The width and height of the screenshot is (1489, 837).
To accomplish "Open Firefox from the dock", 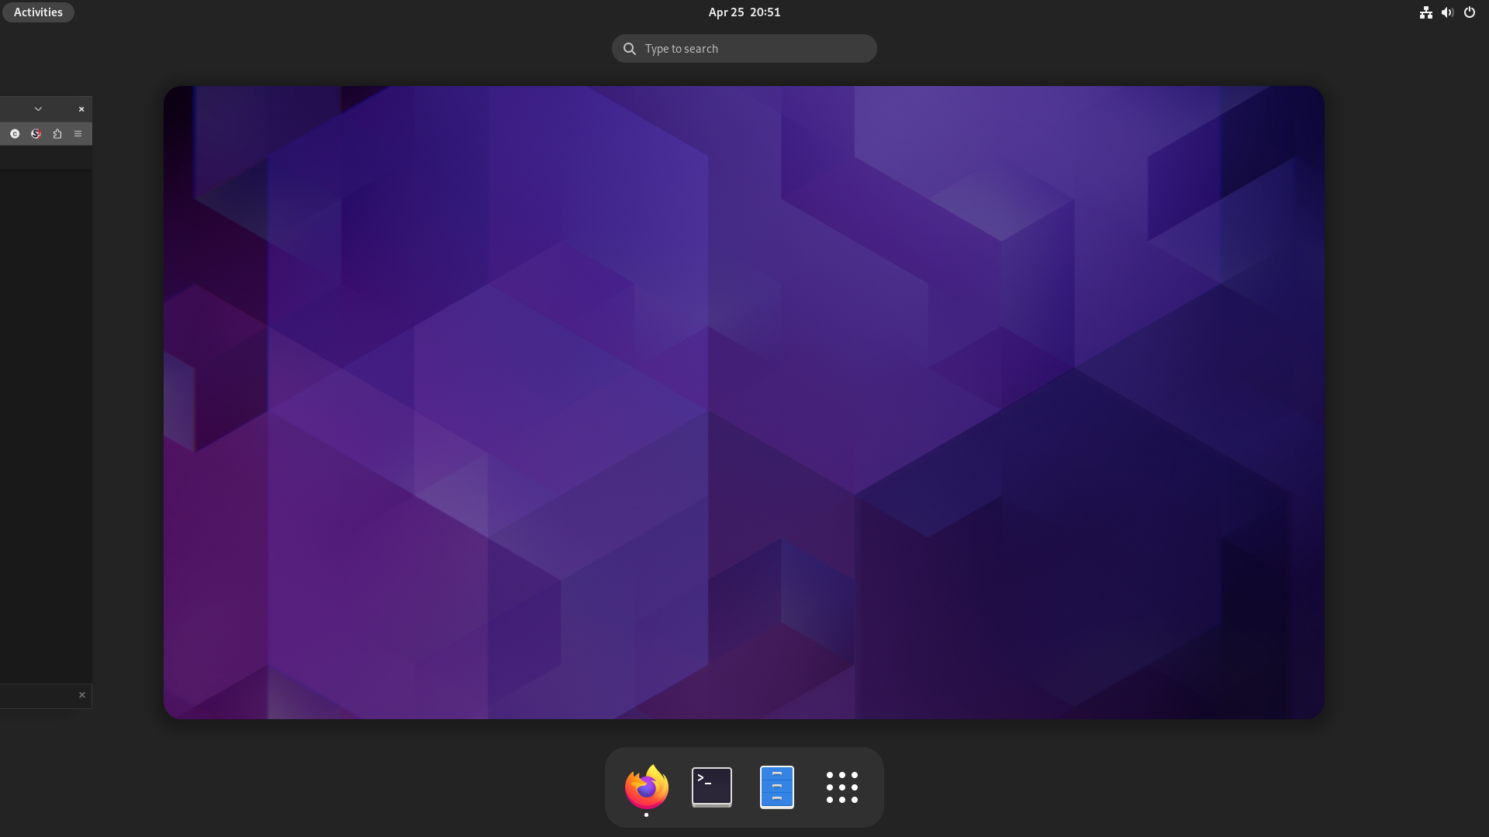I will [x=646, y=787].
